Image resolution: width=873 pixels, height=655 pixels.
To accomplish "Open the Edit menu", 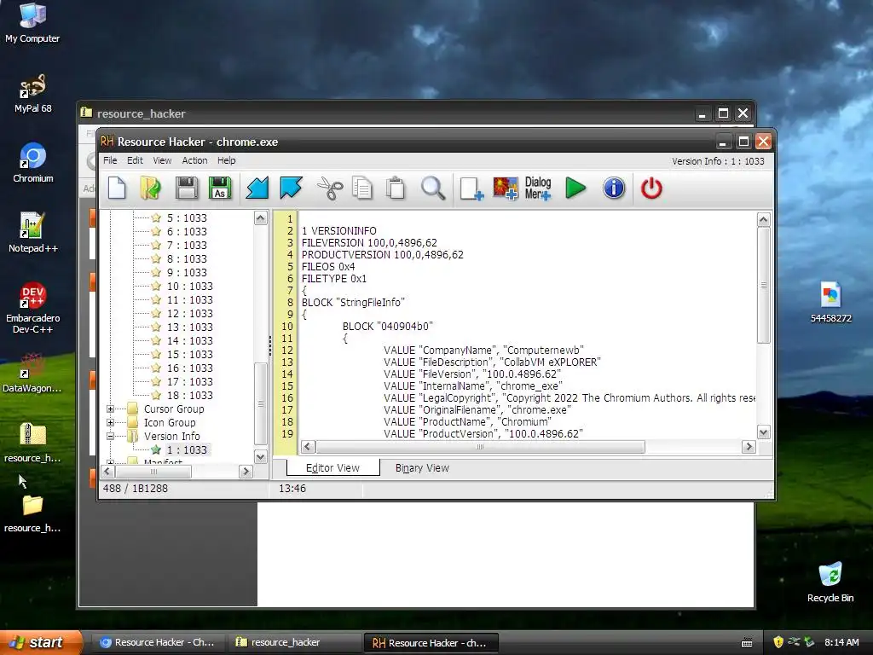I will 135,160.
